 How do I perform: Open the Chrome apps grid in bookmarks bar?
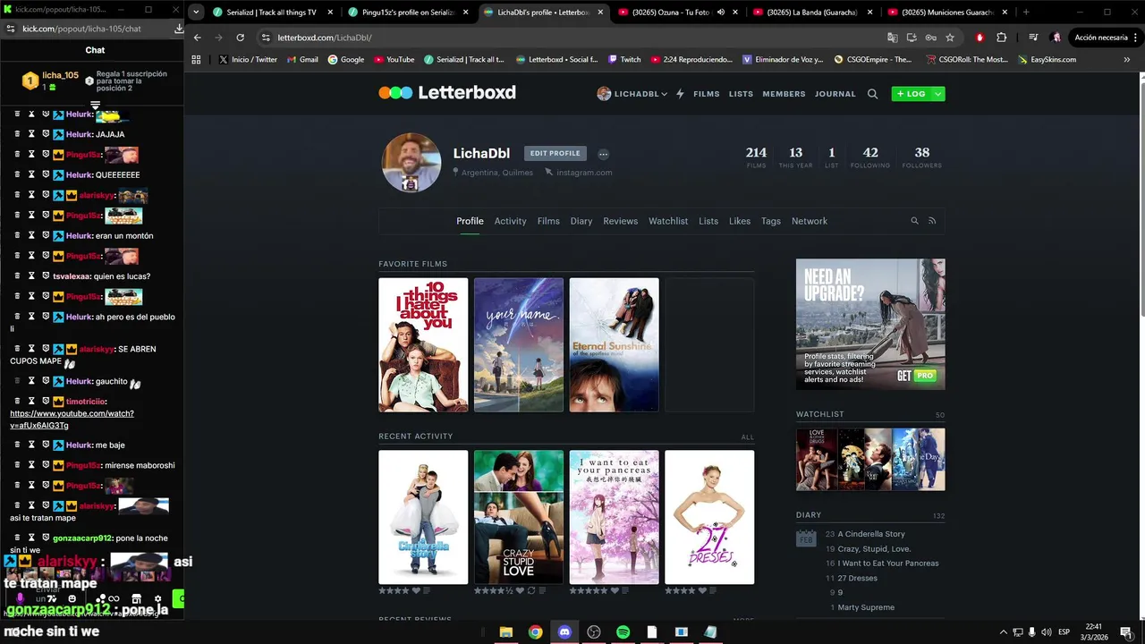(197, 60)
